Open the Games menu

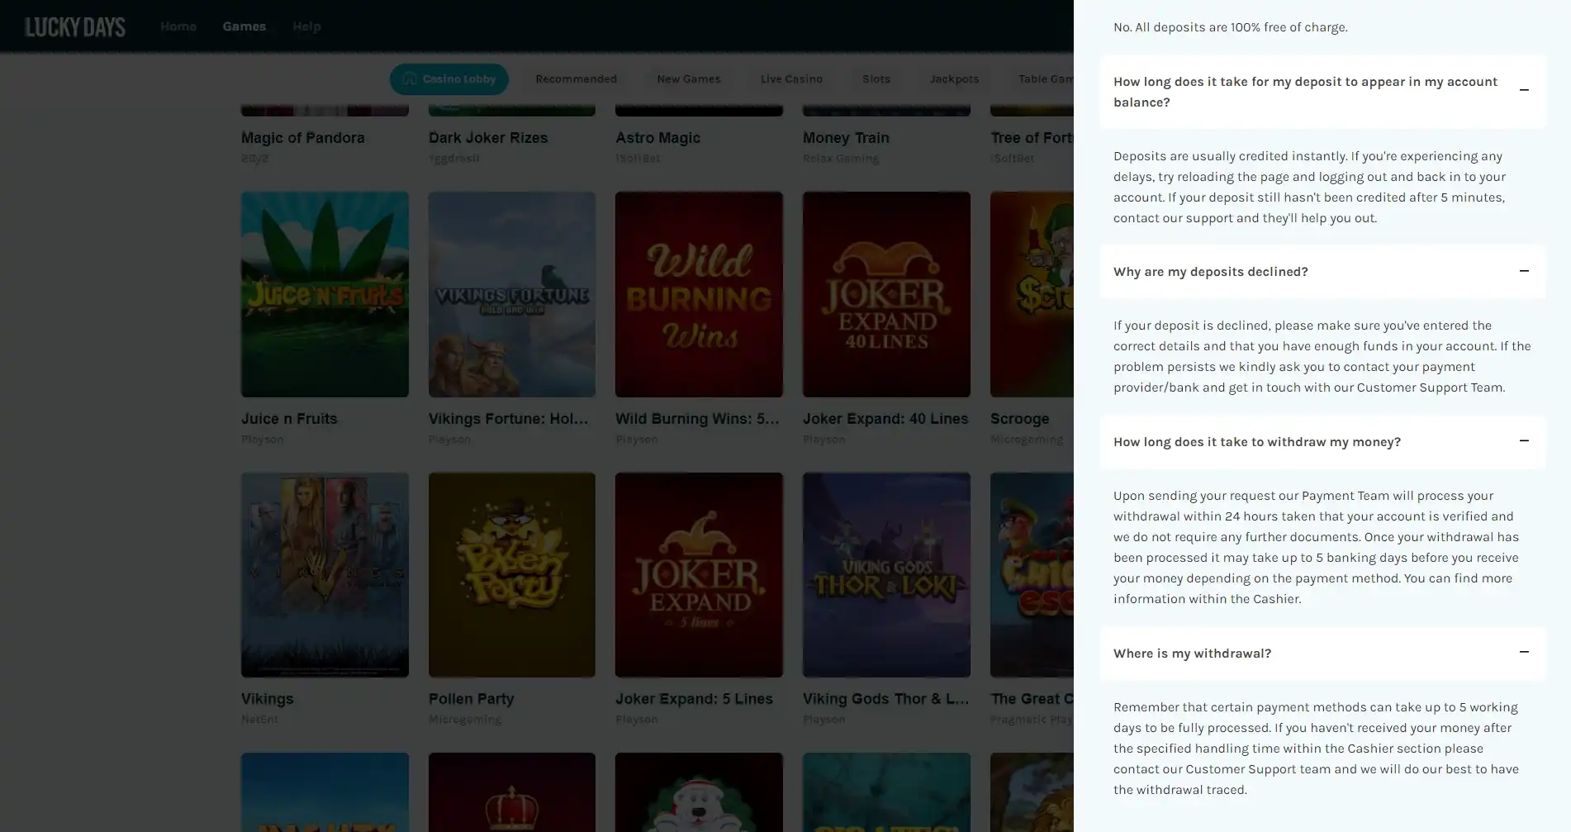(244, 26)
